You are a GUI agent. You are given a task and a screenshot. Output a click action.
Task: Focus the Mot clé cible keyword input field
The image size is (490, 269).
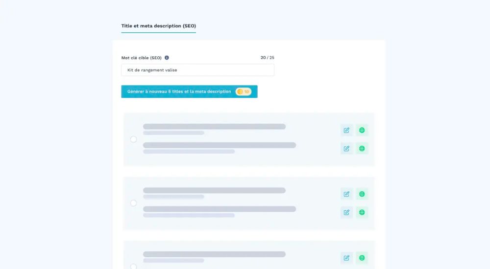(197, 70)
